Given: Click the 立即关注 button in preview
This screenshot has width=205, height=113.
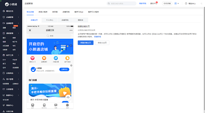Looking at the screenshot, I should coord(64,69).
